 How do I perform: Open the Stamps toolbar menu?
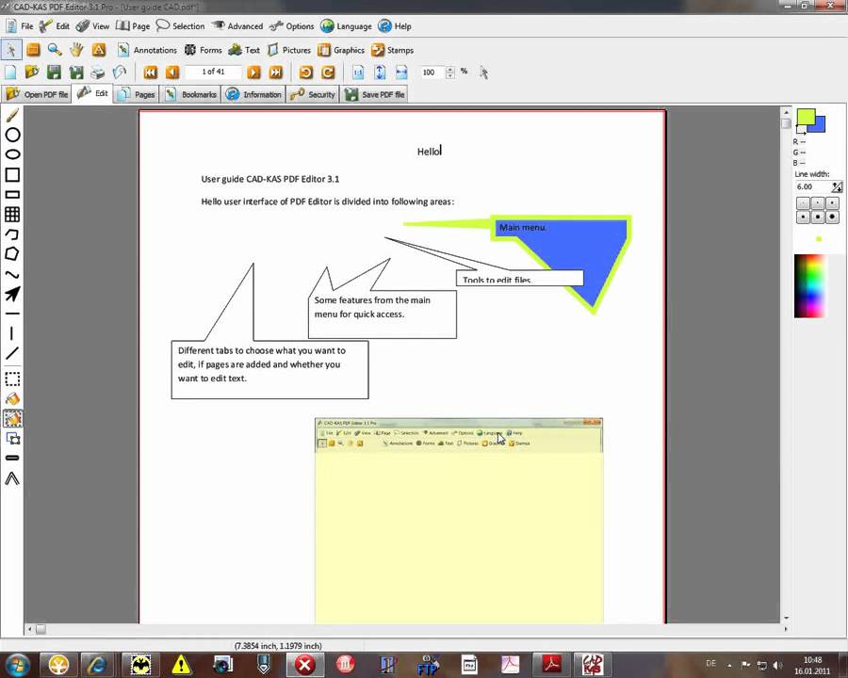(x=393, y=50)
